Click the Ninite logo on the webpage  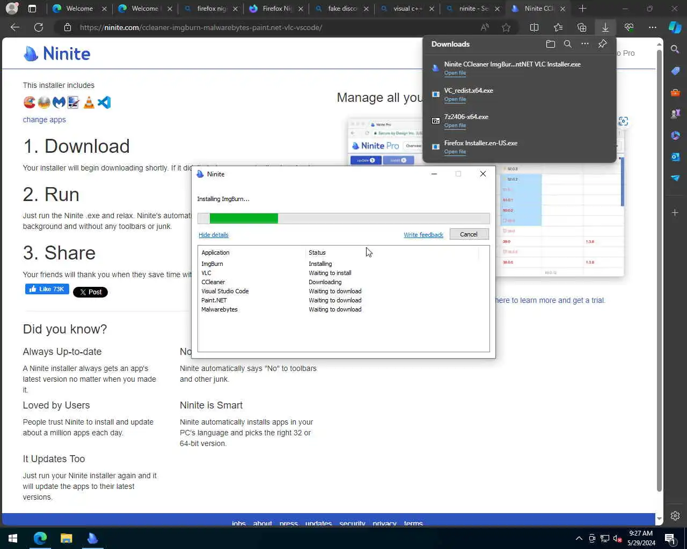[x=57, y=54]
